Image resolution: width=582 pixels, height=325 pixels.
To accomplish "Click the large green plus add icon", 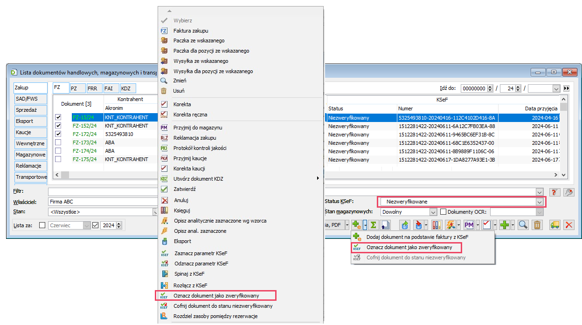I will click(504, 225).
